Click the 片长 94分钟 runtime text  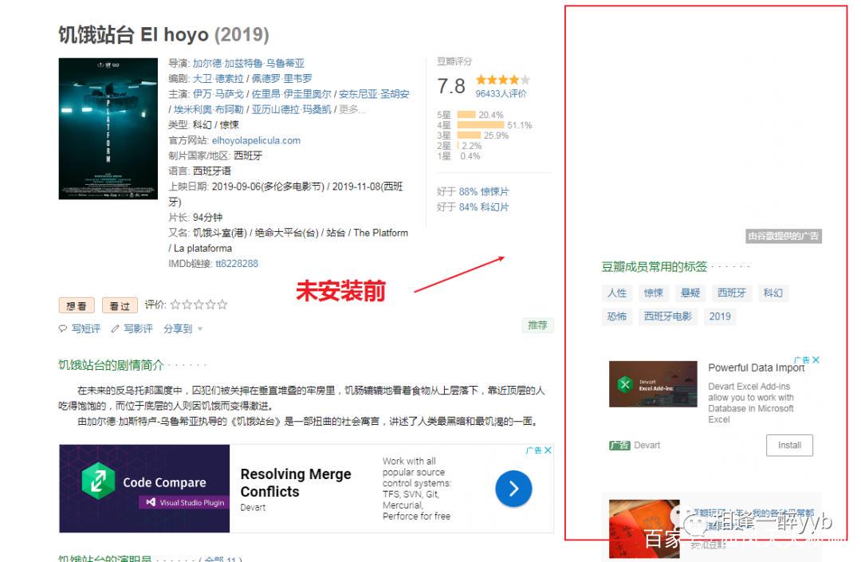[195, 218]
